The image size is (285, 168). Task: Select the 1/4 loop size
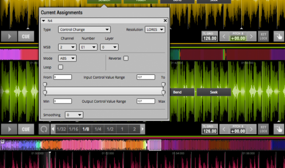coord(98,129)
